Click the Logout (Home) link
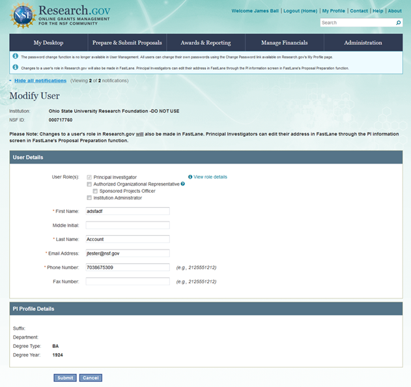411x387 pixels. coord(300,10)
